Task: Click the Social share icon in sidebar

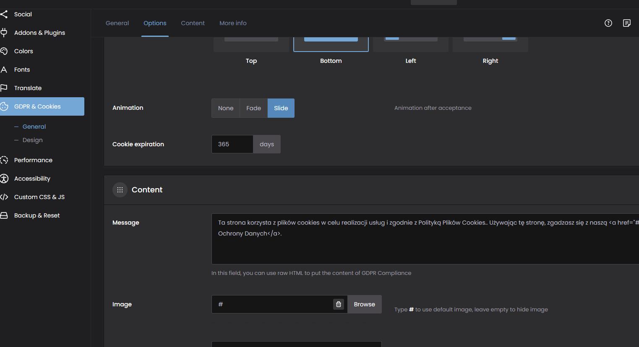Action: click(x=4, y=14)
